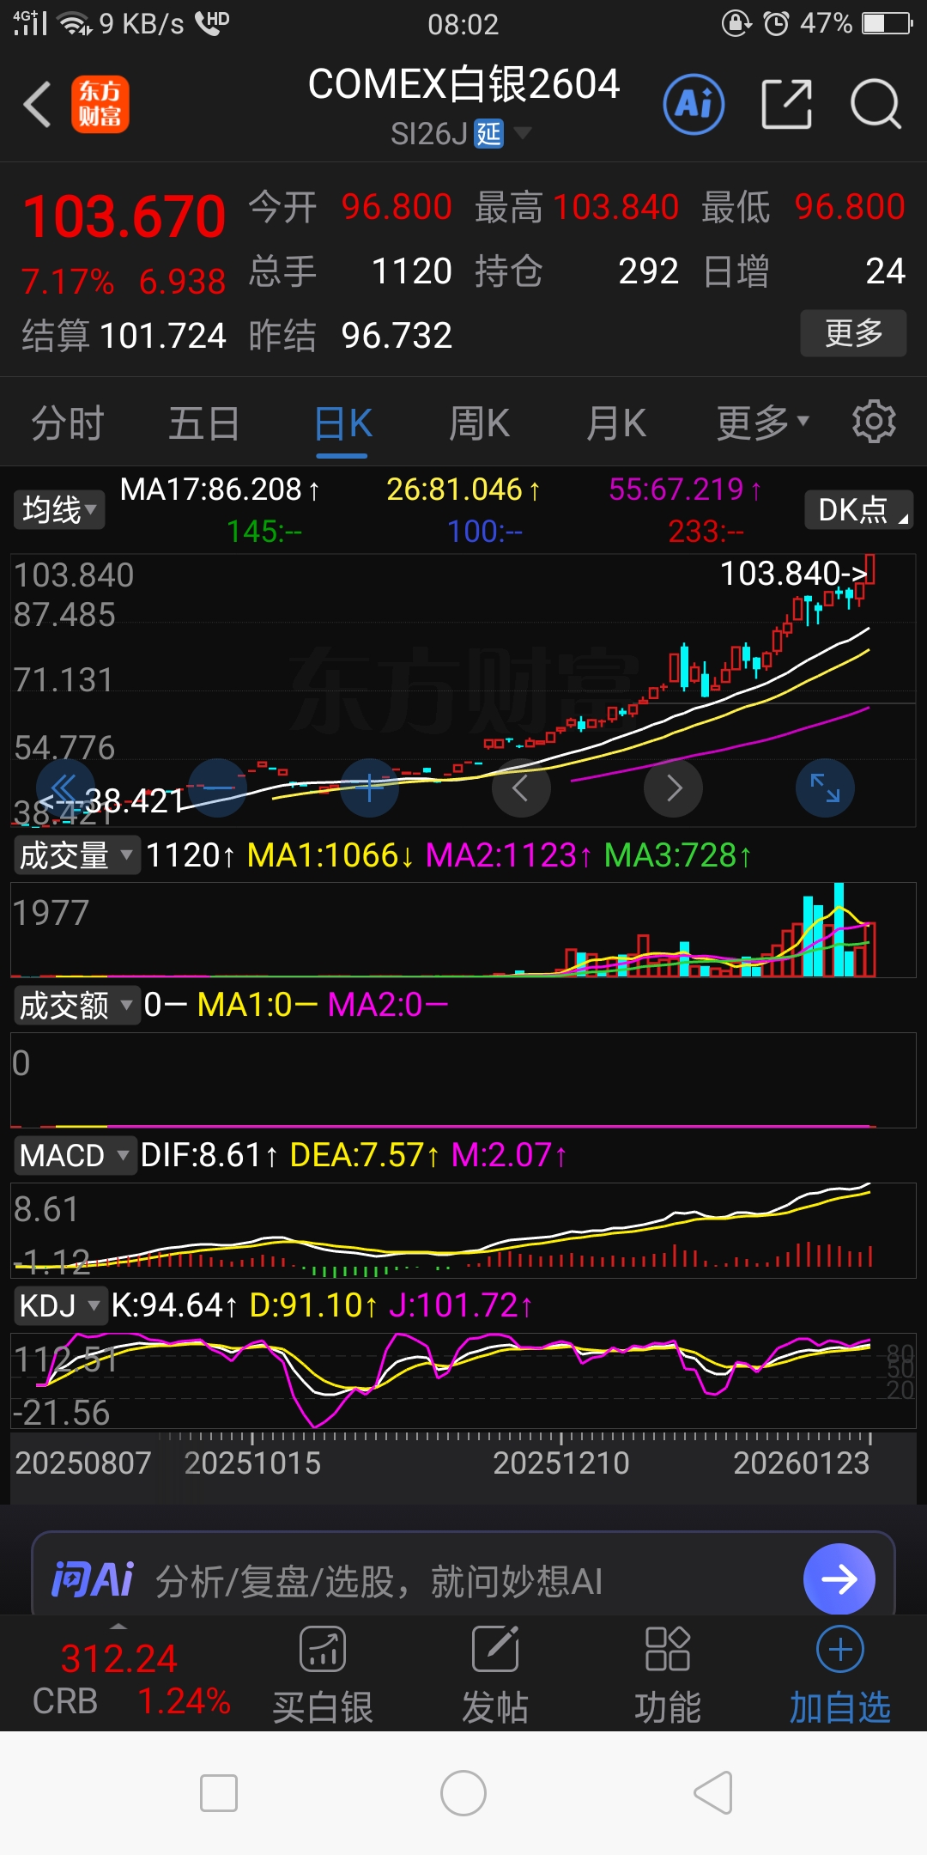Zoom in chart with plus button
This screenshot has height=1855, width=927.
pyautogui.click(x=370, y=788)
